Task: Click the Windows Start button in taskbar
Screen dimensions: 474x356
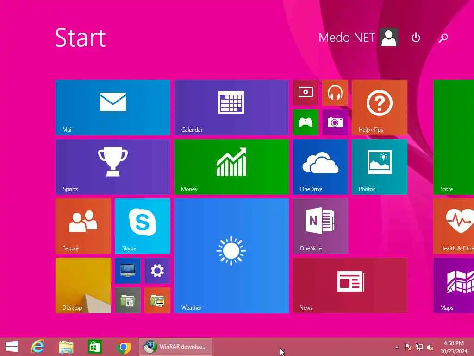Action: [12, 347]
